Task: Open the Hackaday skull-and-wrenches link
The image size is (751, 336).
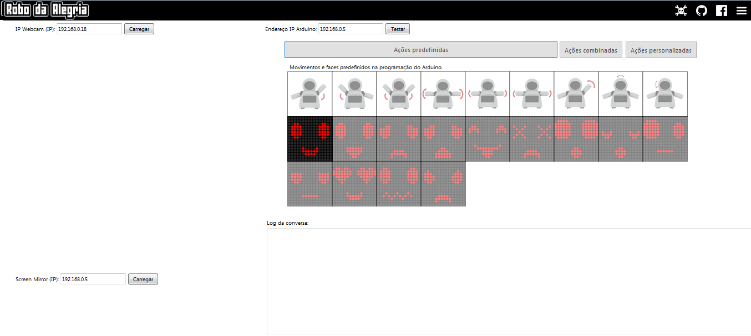Action: (x=681, y=11)
